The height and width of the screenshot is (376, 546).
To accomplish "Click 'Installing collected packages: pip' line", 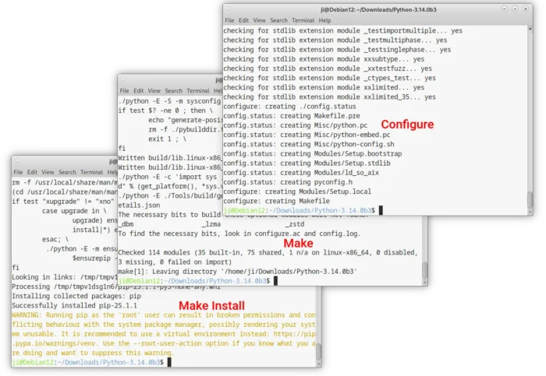I will click(x=76, y=296).
